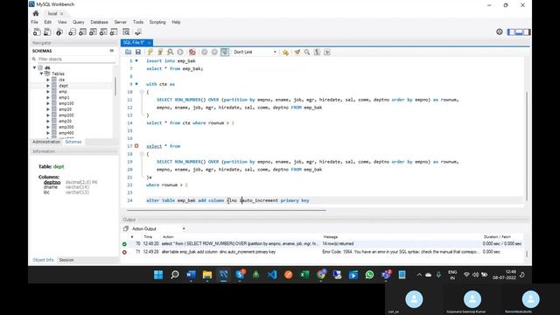Reconnect to DBMS icon
Image resolution: width=560 pixels, height=315 pixels.
click(138, 32)
